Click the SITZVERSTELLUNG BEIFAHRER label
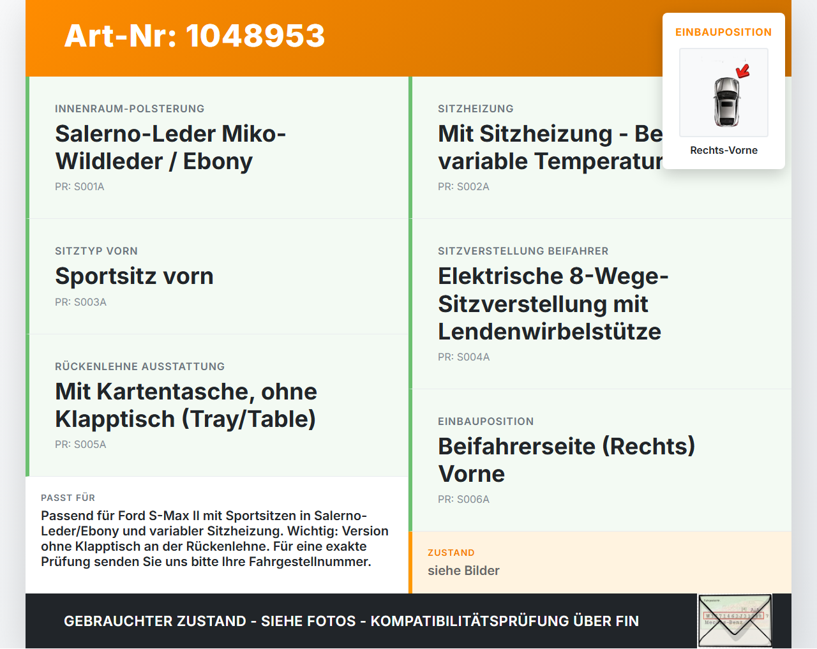Viewport: 817px width, 649px height. pyautogui.click(x=523, y=251)
